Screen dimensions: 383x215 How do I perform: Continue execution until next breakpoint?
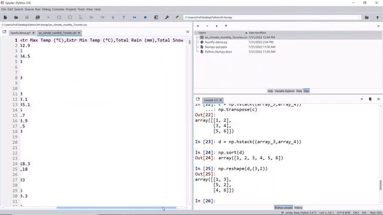pyautogui.click(x=134, y=17)
